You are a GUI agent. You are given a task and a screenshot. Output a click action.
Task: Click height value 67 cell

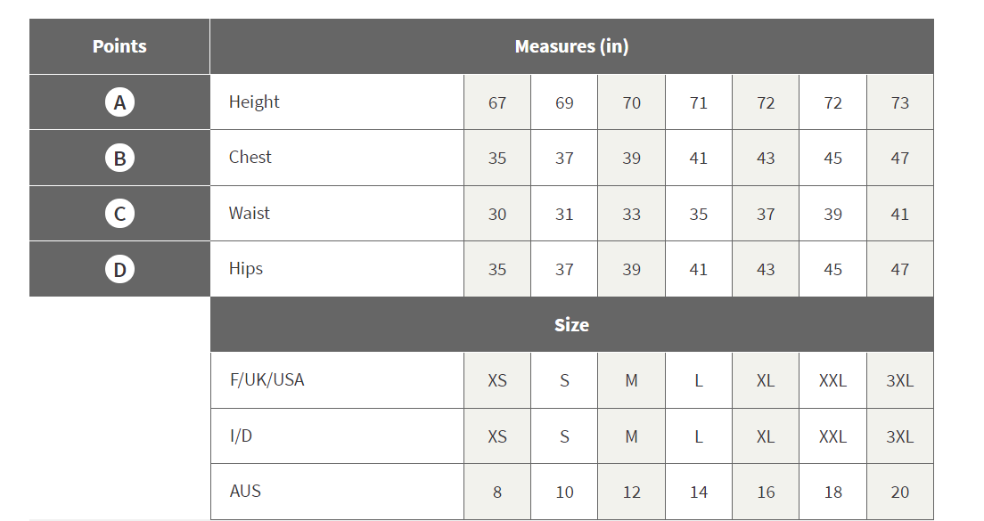[497, 103]
